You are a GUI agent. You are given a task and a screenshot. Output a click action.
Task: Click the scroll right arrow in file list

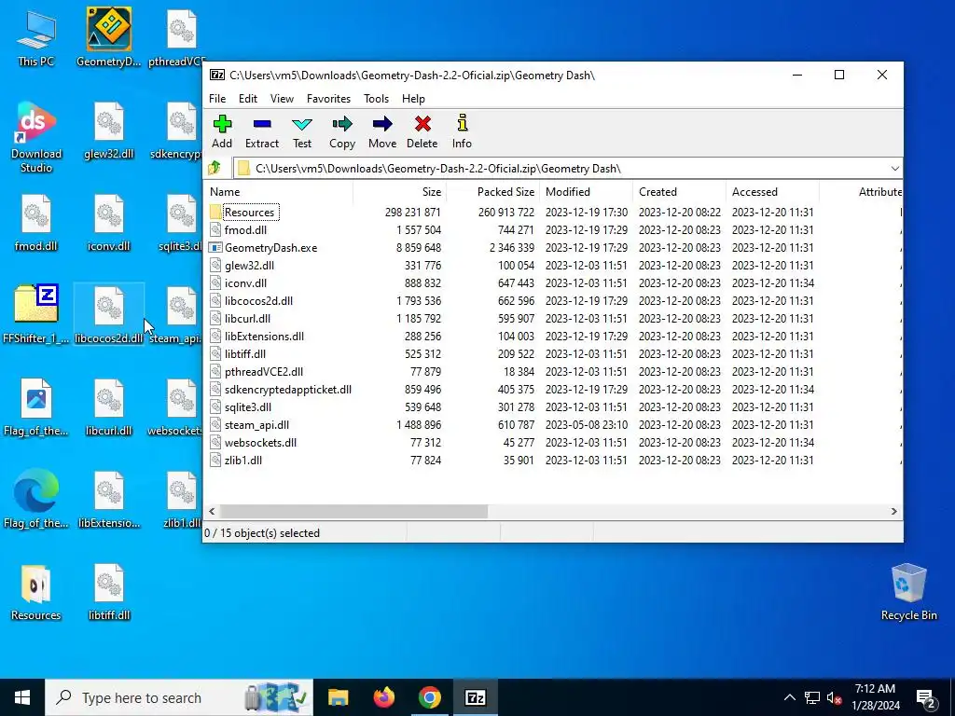coord(894,512)
